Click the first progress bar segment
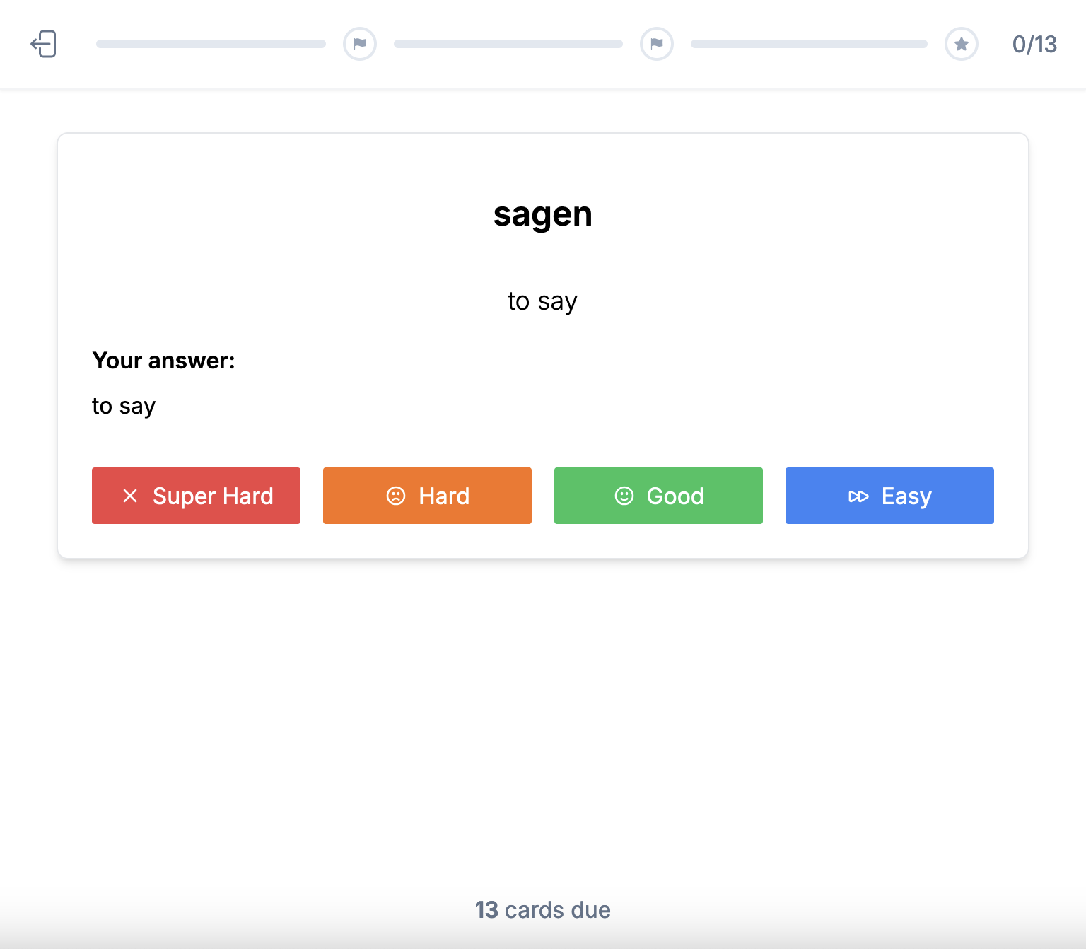Image resolution: width=1086 pixels, height=949 pixels. pos(211,44)
